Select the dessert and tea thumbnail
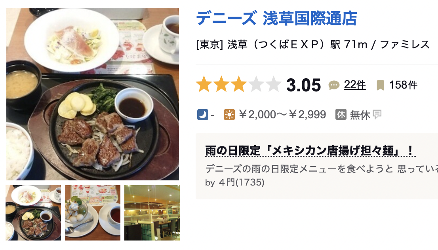 coord(93,212)
